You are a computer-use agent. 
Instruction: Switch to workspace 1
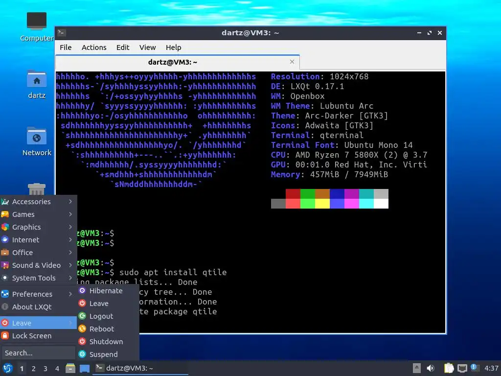tap(22, 369)
